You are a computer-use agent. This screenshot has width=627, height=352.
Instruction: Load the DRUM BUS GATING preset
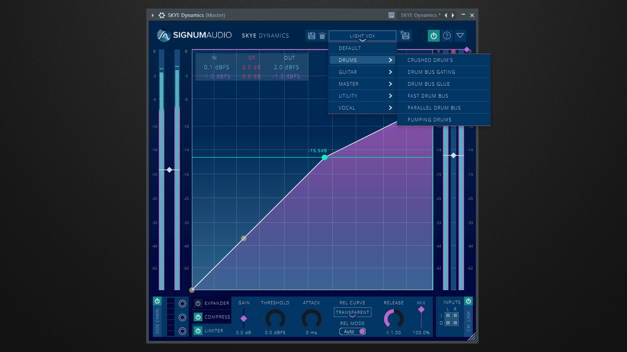point(444,72)
